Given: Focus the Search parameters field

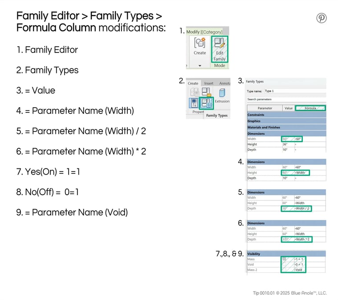Looking at the screenshot, I should coord(286,99).
